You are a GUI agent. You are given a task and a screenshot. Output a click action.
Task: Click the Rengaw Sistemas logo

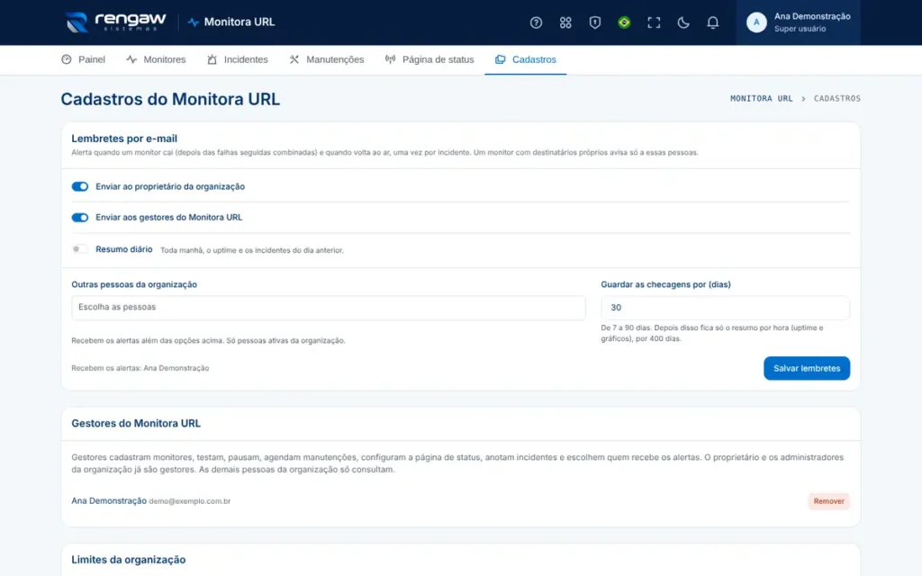click(116, 22)
